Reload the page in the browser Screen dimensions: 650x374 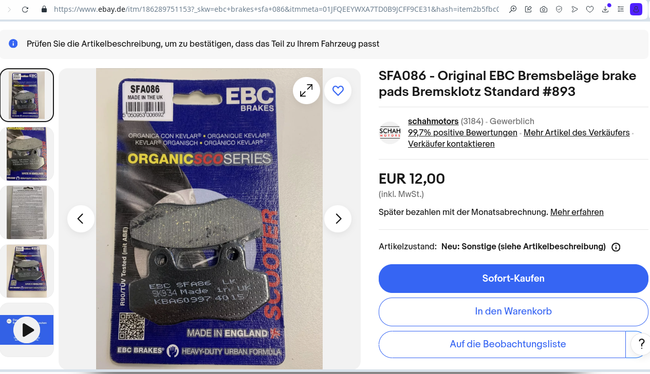(25, 9)
